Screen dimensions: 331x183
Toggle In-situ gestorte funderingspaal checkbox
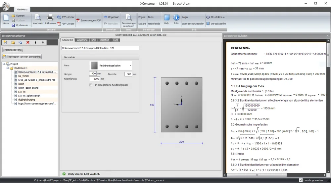[x=91, y=85]
